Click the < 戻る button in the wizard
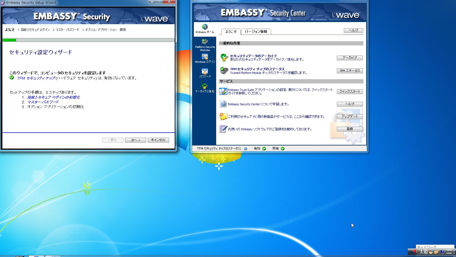Image resolution: width=456 pixels, height=257 pixels. pyautogui.click(x=112, y=140)
